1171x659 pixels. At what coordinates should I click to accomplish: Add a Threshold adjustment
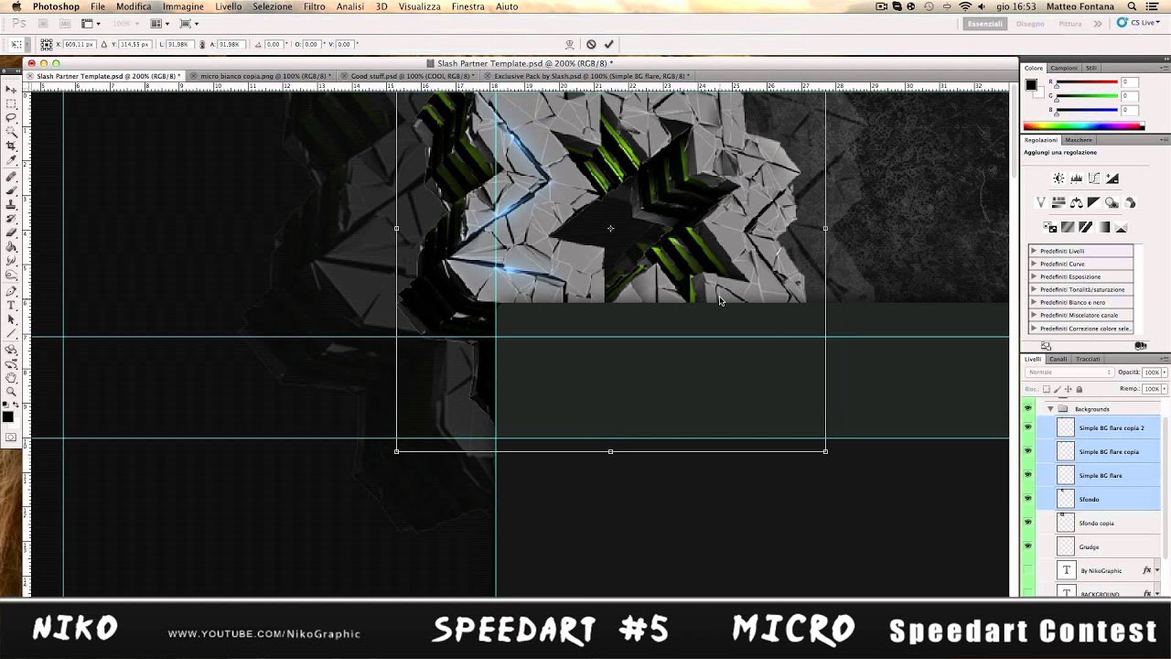point(1085,227)
